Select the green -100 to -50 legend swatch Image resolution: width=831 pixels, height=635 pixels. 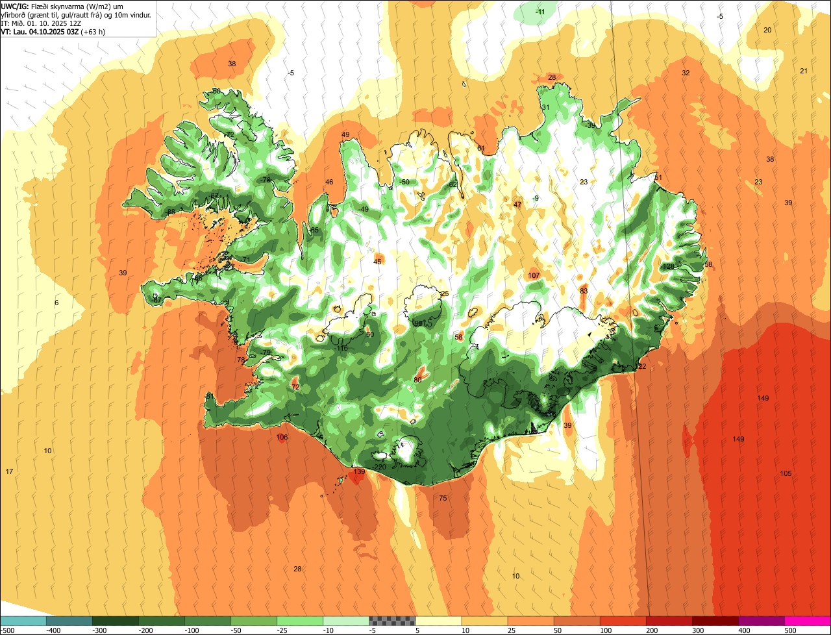[x=208, y=621]
